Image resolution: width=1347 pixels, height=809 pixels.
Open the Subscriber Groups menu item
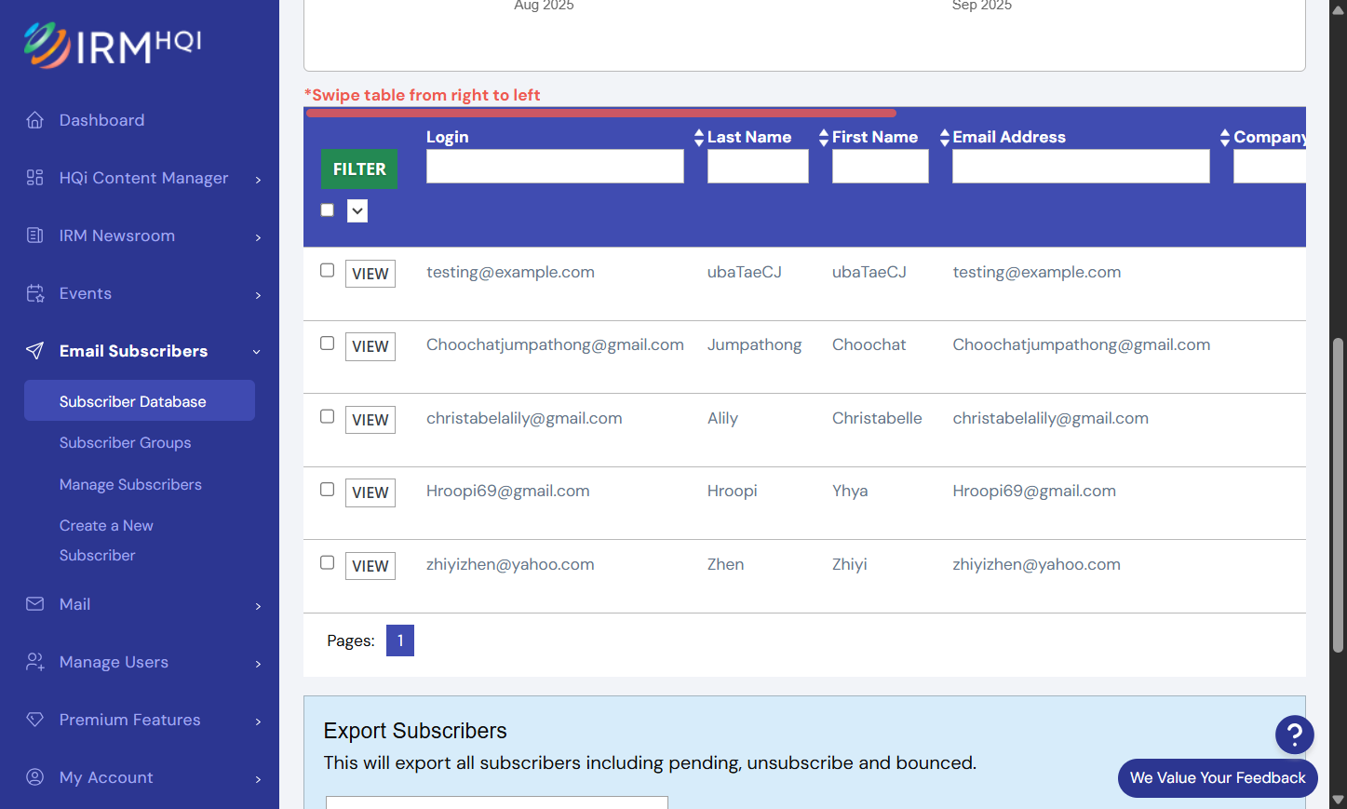(x=126, y=443)
